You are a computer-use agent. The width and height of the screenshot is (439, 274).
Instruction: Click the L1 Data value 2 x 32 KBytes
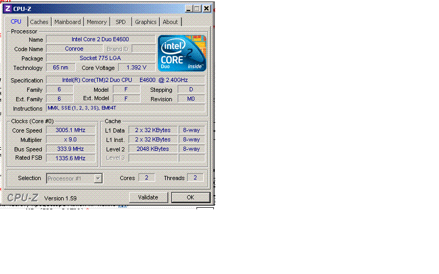click(x=153, y=130)
